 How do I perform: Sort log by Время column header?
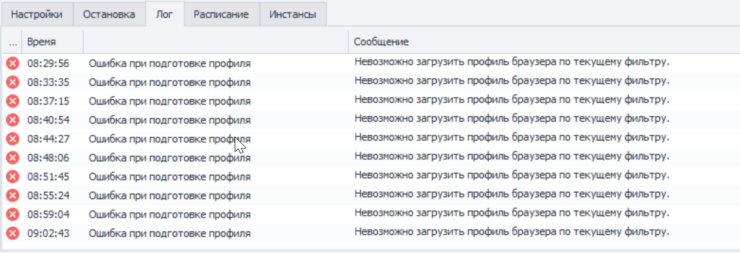tap(52, 42)
